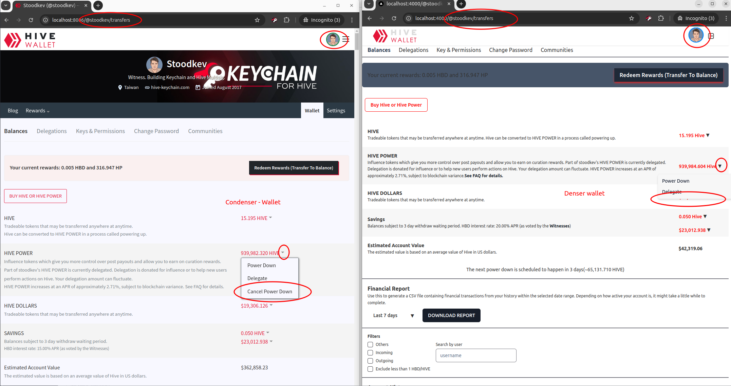Open the Last 7 days dropdown
Image resolution: width=731 pixels, height=386 pixels.
(x=393, y=315)
